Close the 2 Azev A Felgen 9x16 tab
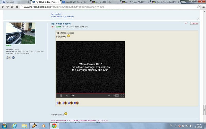This screenshot has width=206, height=129. (x=178, y=2)
